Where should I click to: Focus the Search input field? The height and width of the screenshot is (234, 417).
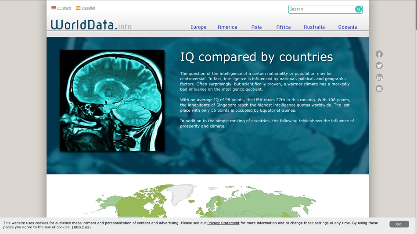(321, 9)
